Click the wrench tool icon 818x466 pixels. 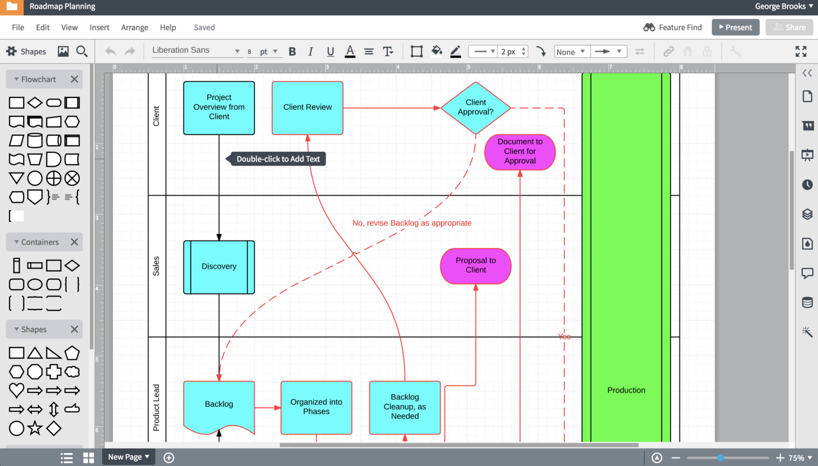(735, 52)
